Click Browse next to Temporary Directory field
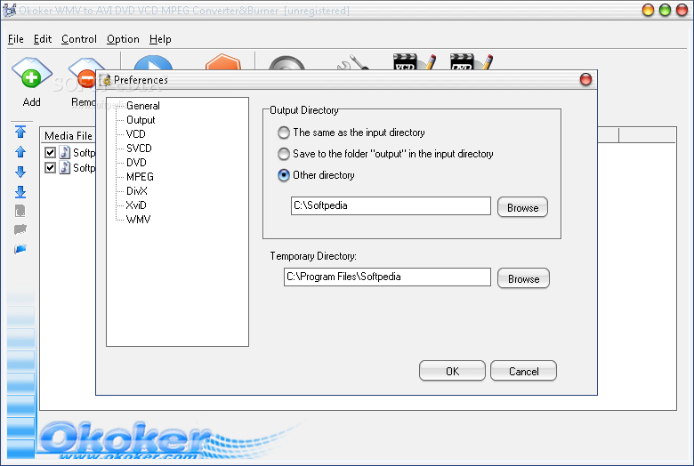 523,278
